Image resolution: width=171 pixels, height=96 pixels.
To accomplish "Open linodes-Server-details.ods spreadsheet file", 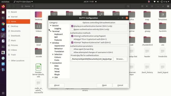I will pos(38,70).
